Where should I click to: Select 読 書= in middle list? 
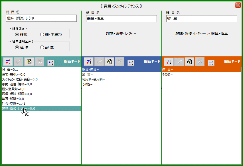point(121,74)
